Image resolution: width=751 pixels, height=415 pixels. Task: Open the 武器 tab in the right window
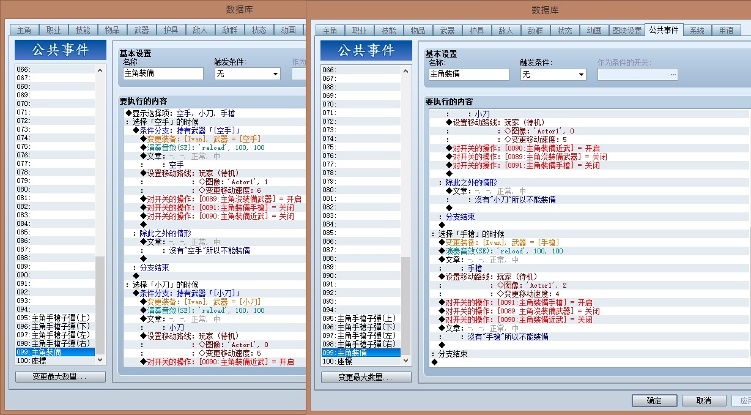[447, 31]
